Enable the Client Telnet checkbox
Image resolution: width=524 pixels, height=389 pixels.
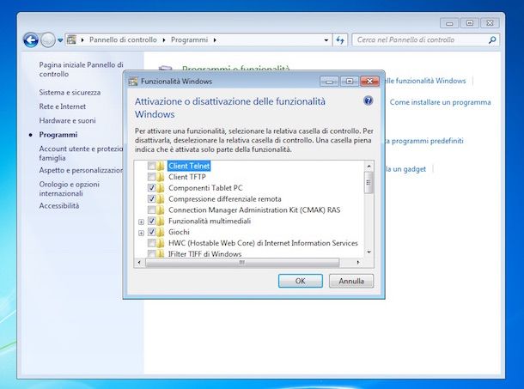[151, 166]
